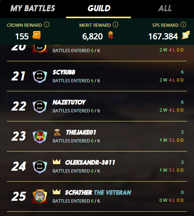Open SCYIUBB's avatar badge
194x216 pixels.
click(x=40, y=76)
